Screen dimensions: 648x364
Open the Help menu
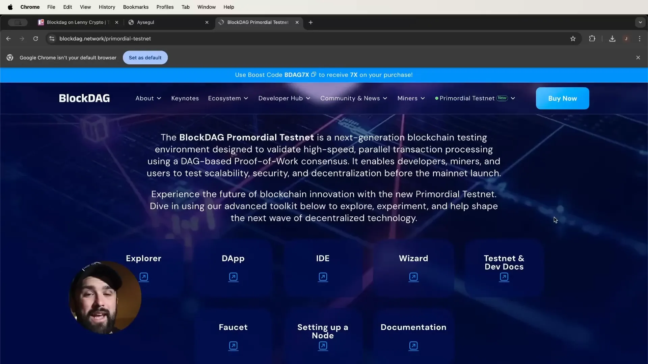click(228, 7)
